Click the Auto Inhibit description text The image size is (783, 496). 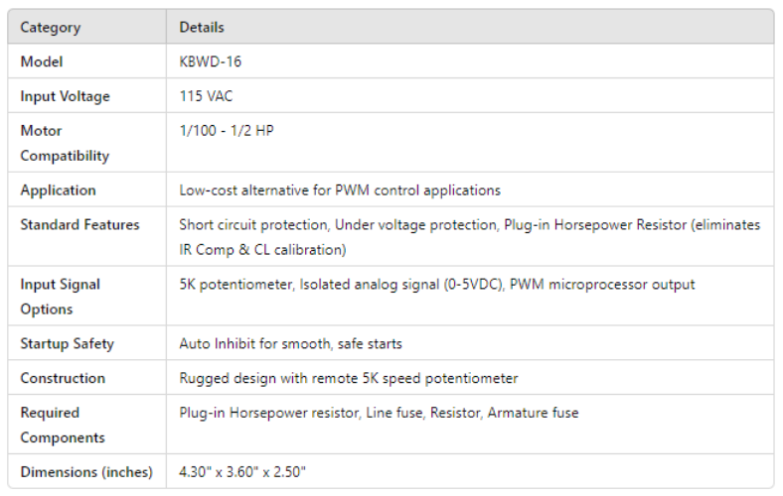(x=290, y=343)
